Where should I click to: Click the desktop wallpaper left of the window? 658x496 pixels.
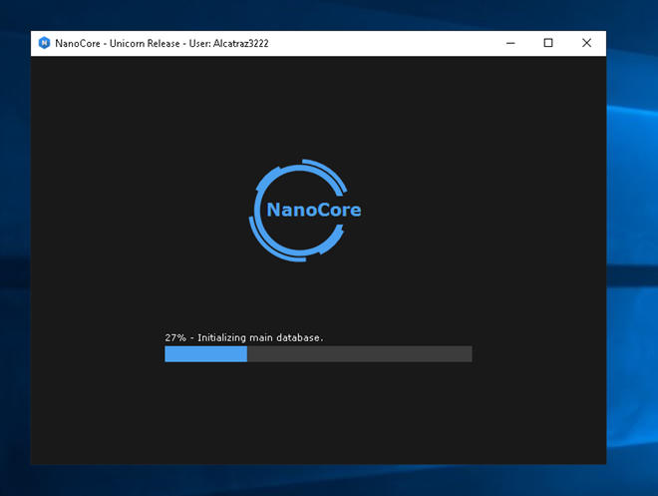point(15,249)
